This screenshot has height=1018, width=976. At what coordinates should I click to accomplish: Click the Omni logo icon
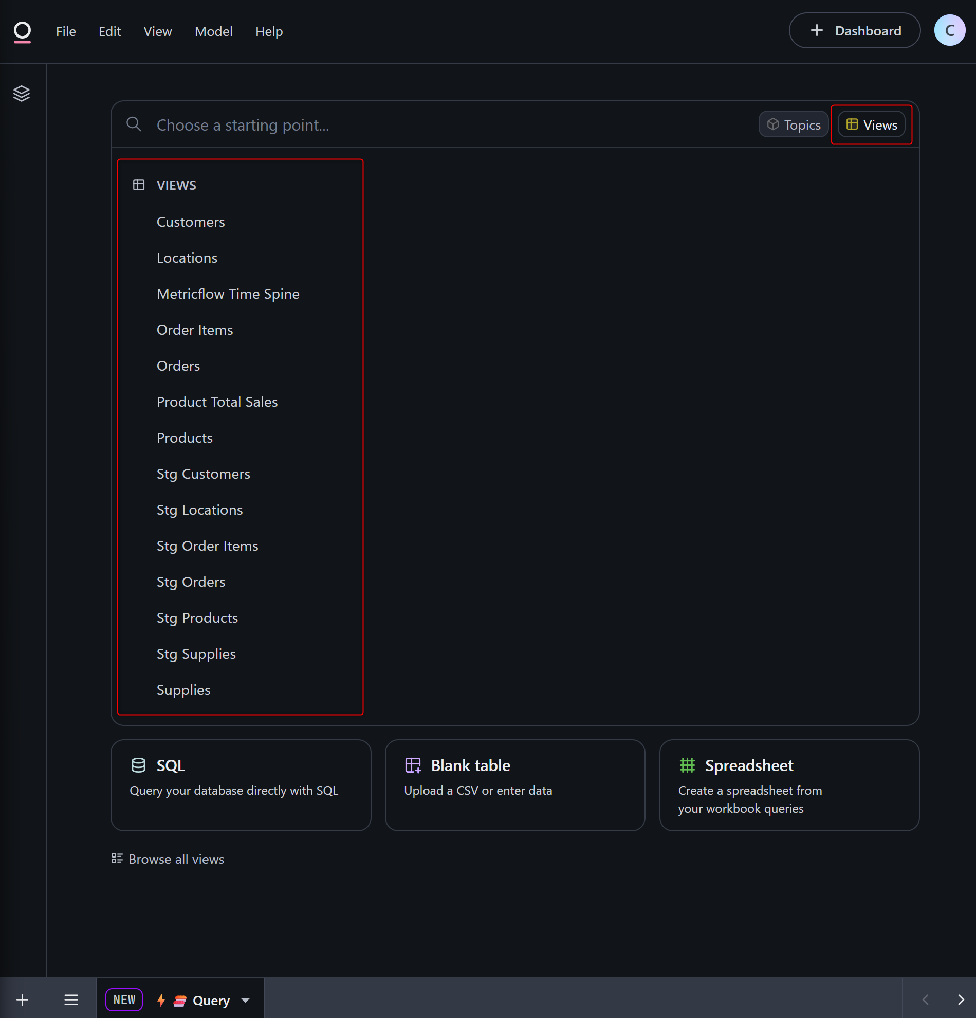22,32
